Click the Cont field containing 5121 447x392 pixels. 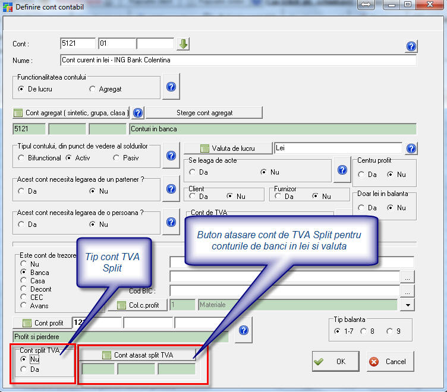pos(78,43)
